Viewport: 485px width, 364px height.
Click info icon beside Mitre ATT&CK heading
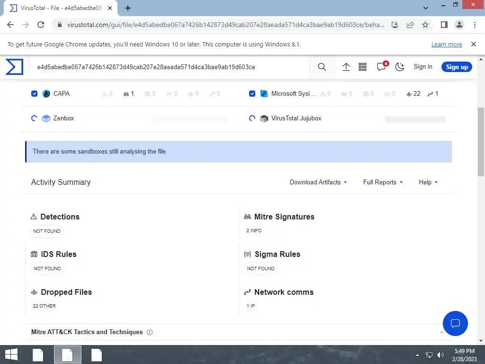(x=150, y=332)
